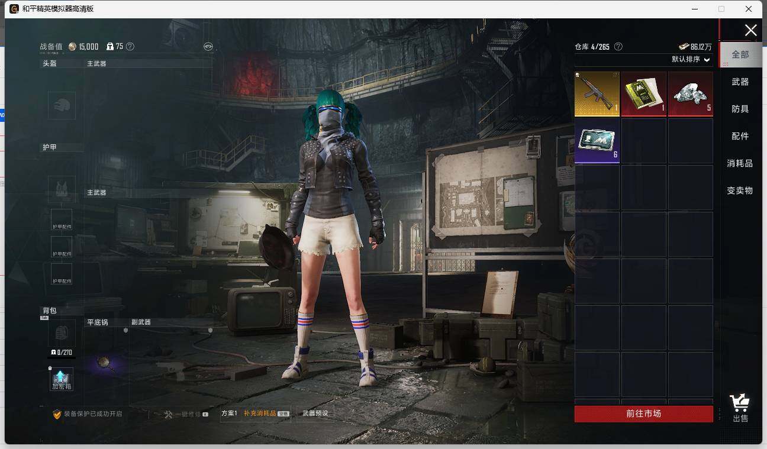Select the pistol in the 副武器 slot

(172, 370)
